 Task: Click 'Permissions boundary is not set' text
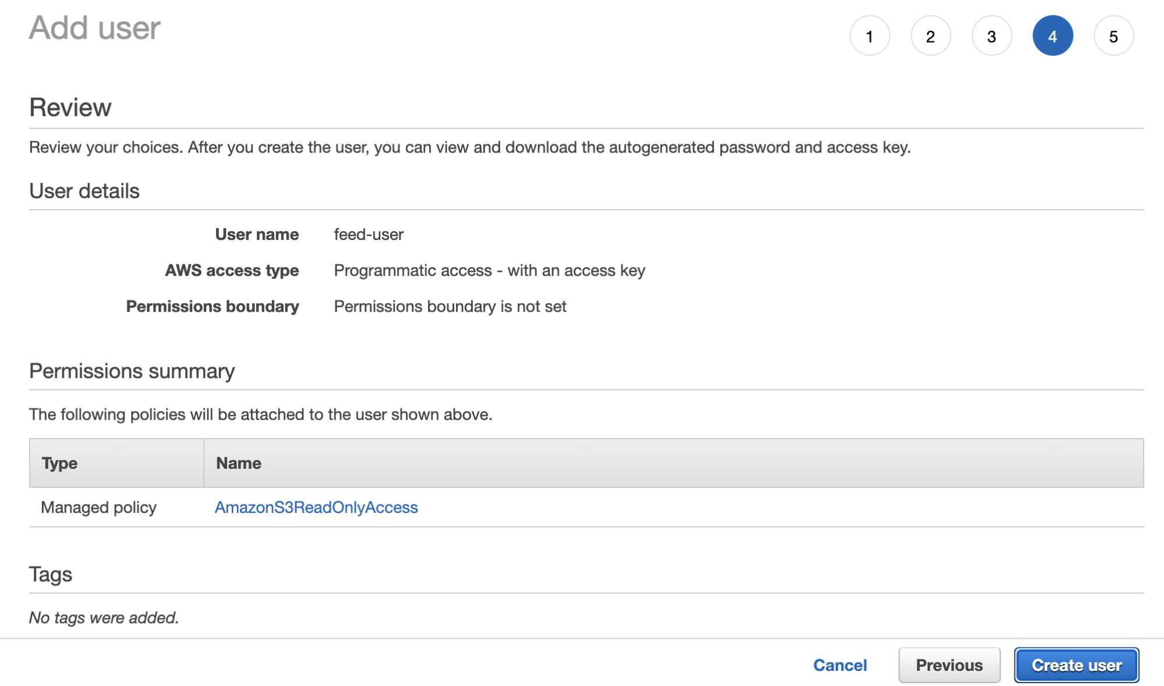coord(450,306)
